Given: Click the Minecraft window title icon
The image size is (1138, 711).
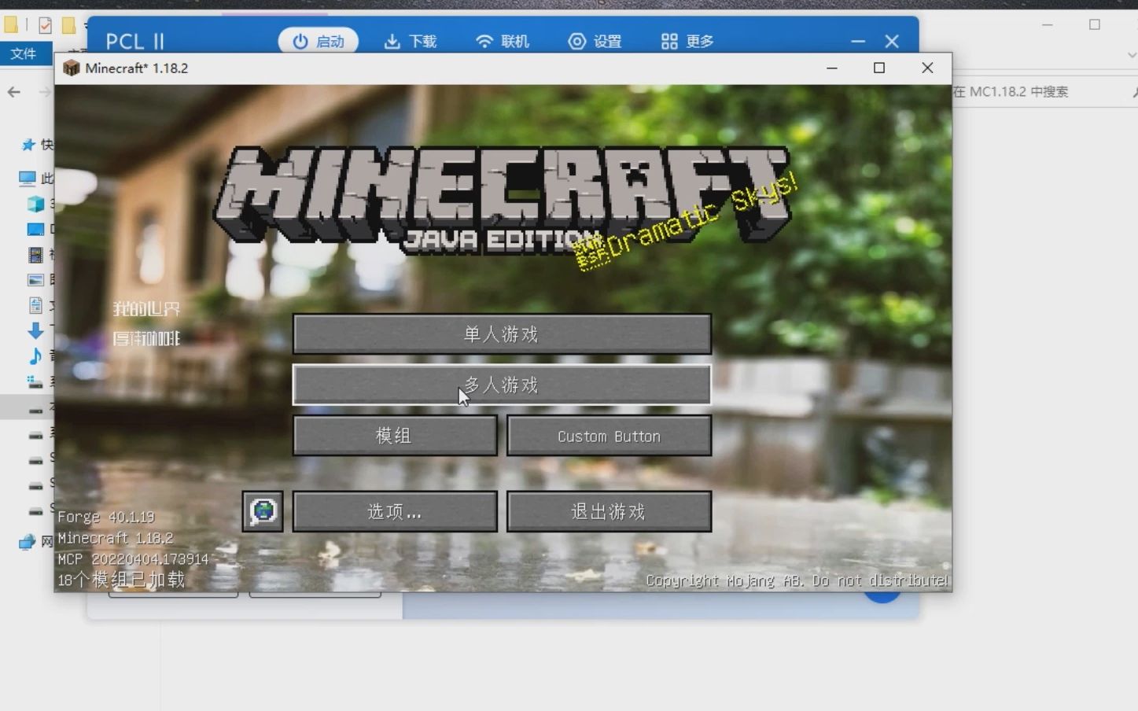Looking at the screenshot, I should pos(72,68).
